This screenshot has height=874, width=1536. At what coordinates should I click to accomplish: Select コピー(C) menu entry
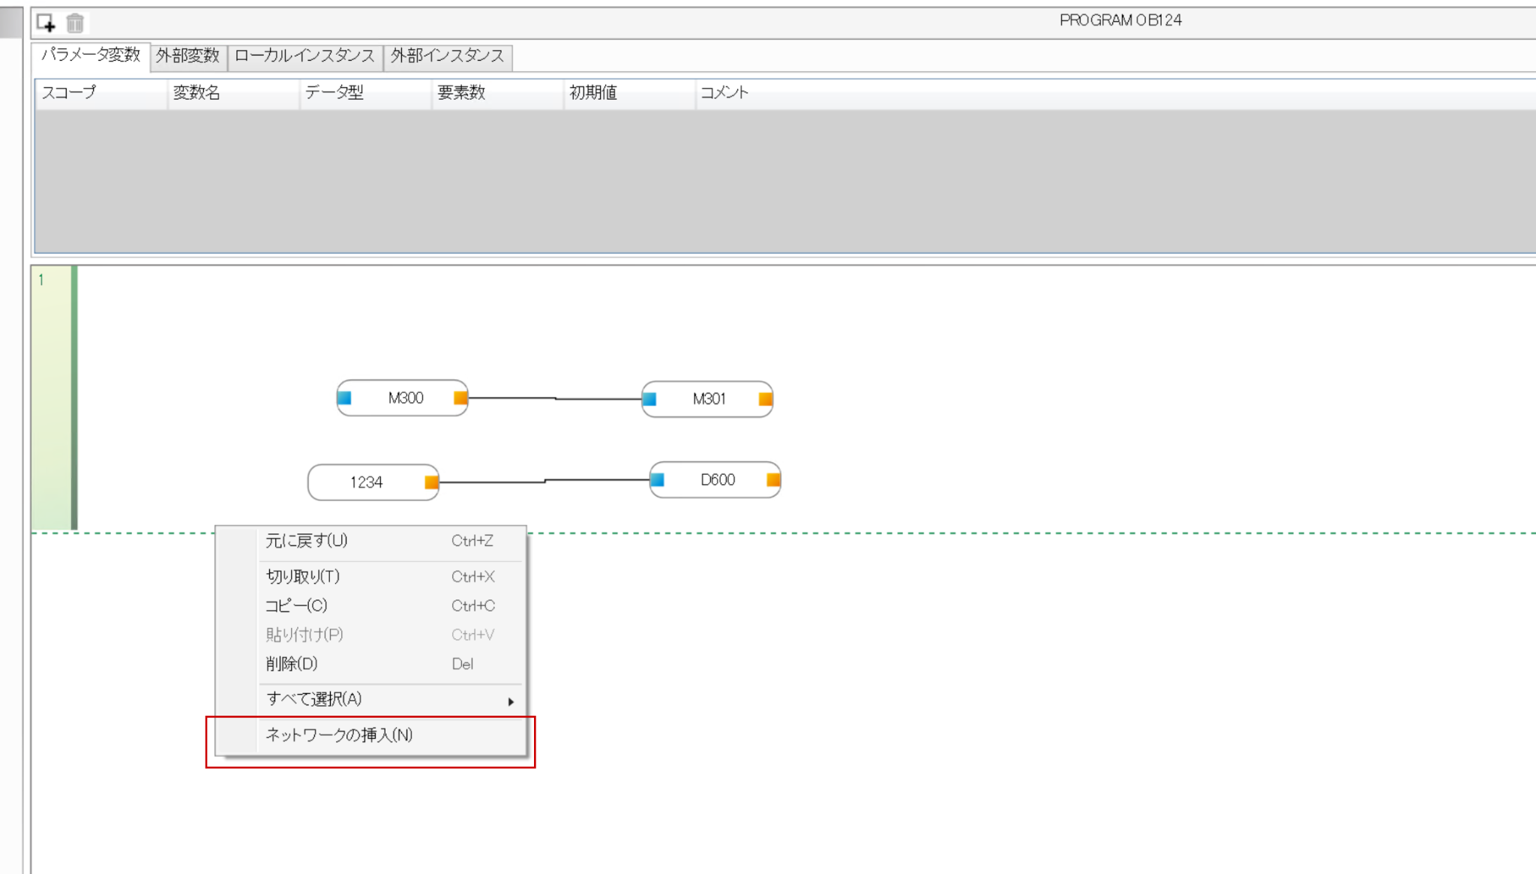pyautogui.click(x=296, y=605)
